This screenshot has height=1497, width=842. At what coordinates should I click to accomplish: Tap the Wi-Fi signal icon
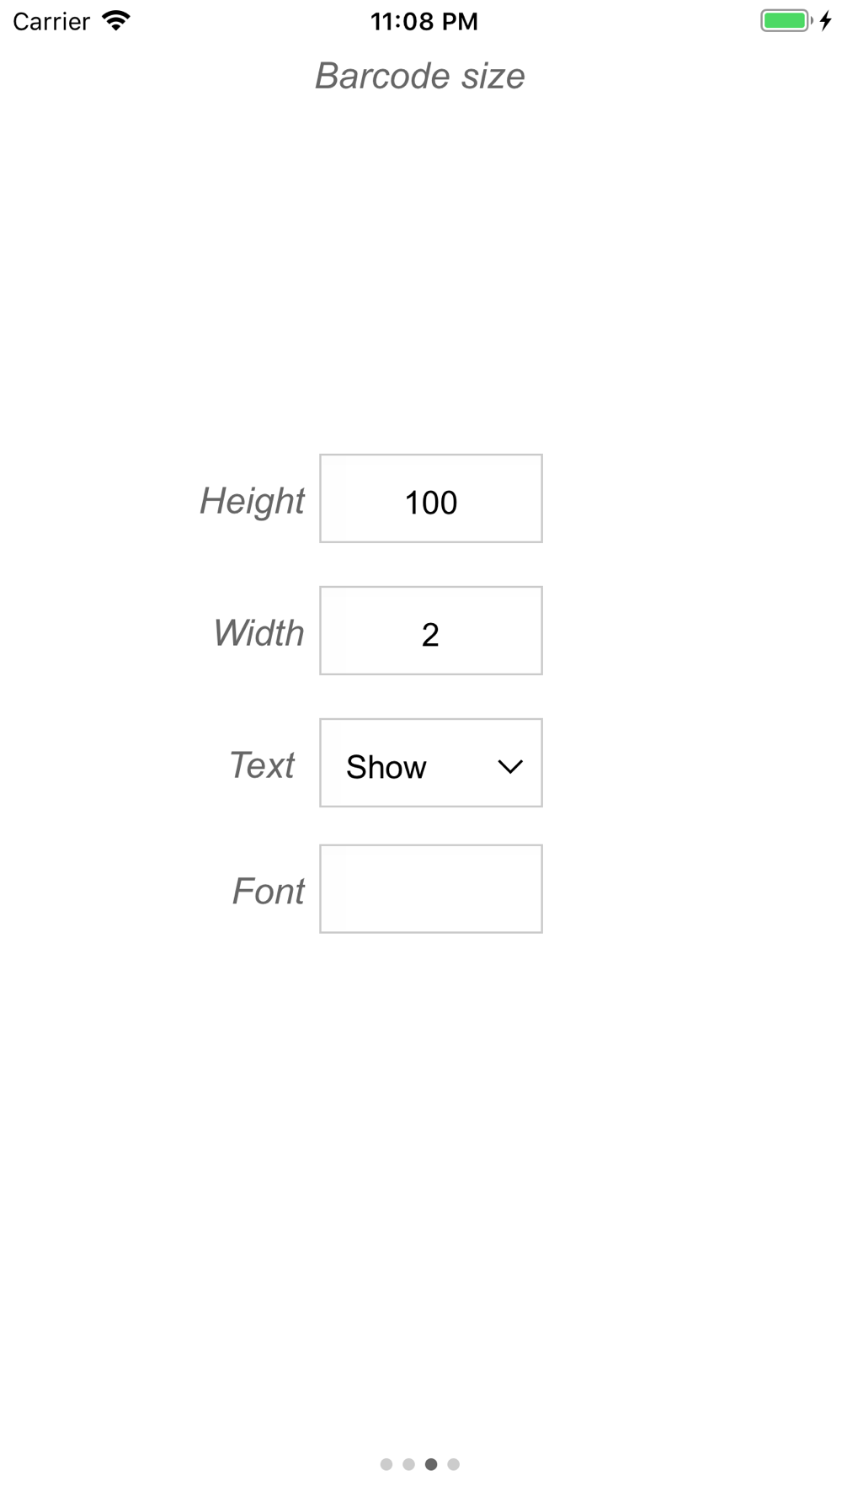tap(116, 20)
